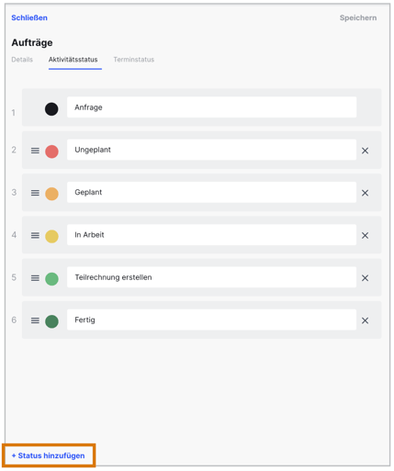394x471 pixels.
Task: Edit the Anfrage status name field
Action: [x=212, y=107]
